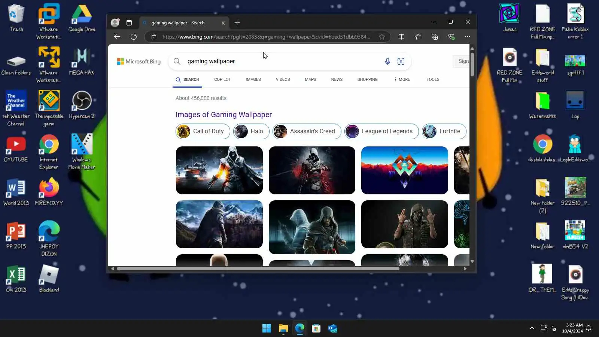The width and height of the screenshot is (599, 337).
Task: Select the Windows Movie Maker shortcut
Action: coord(82,152)
